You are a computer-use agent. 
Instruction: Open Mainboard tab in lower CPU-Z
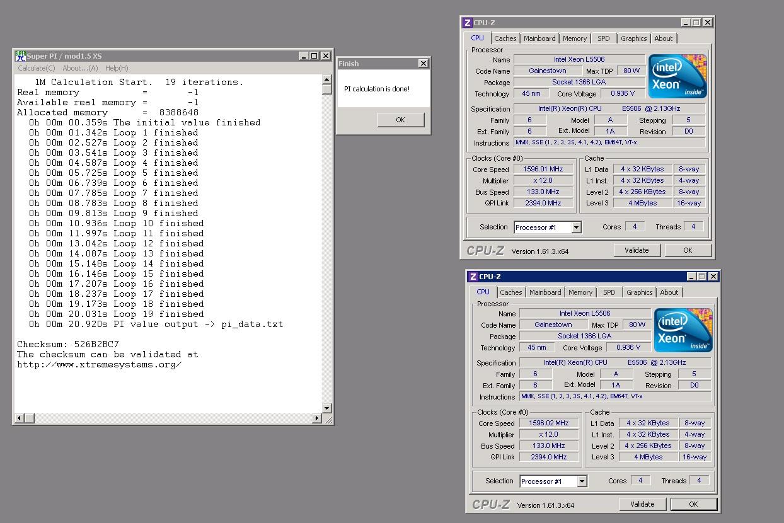coord(545,292)
